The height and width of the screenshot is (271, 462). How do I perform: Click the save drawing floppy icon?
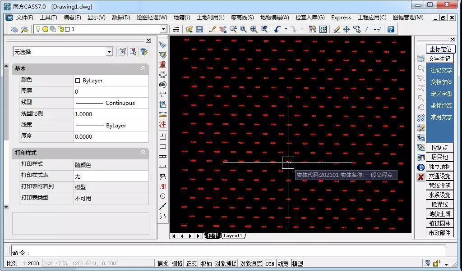(x=199, y=29)
